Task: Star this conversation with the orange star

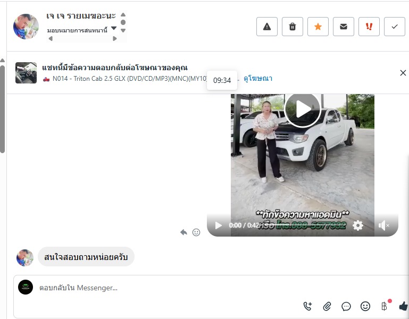Action: [318, 27]
